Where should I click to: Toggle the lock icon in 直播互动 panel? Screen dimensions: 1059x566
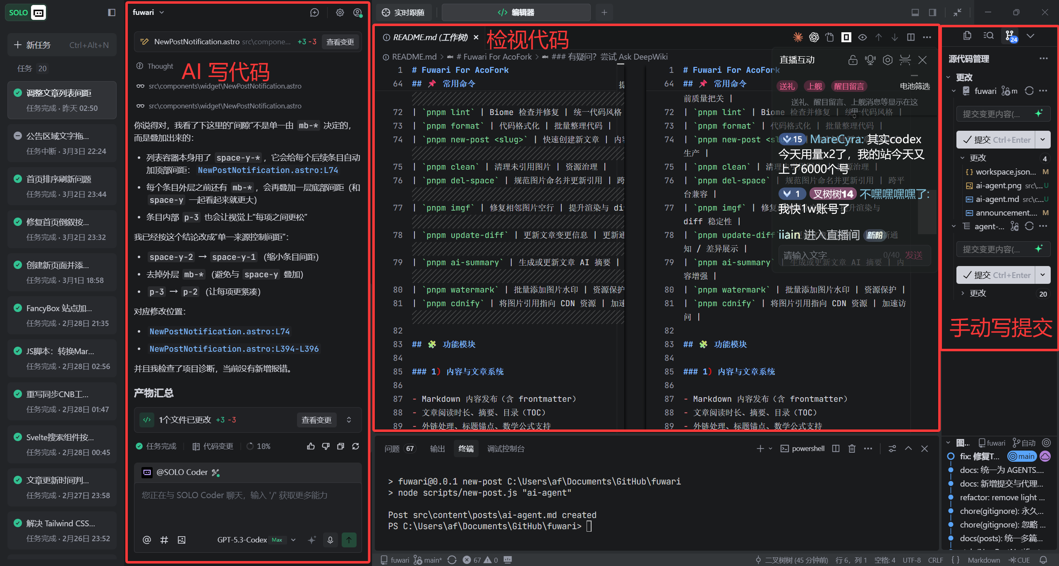tap(853, 60)
